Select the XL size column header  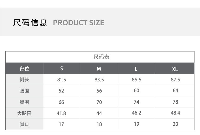175,69
